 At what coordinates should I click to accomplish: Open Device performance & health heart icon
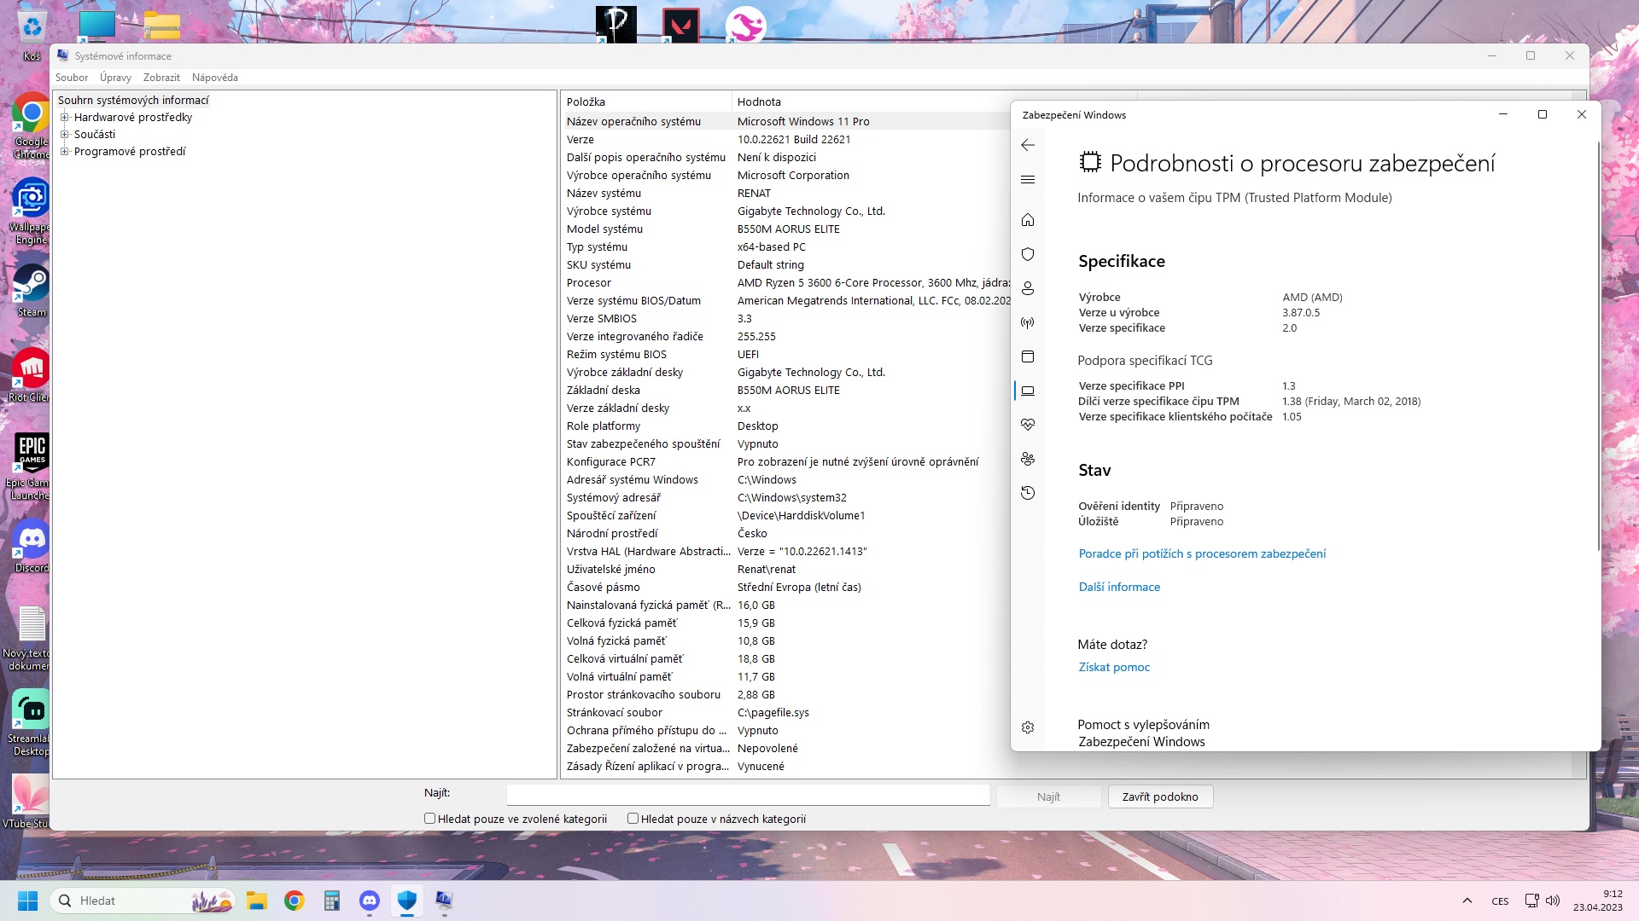1028,425
